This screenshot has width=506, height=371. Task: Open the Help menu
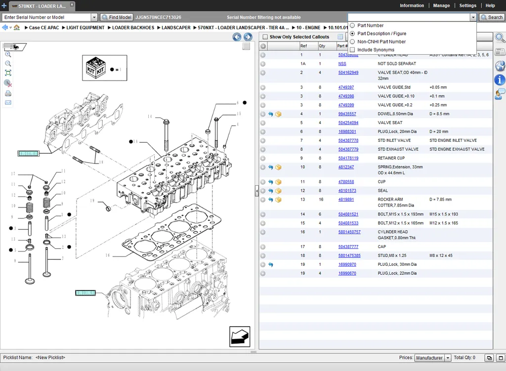point(490,5)
